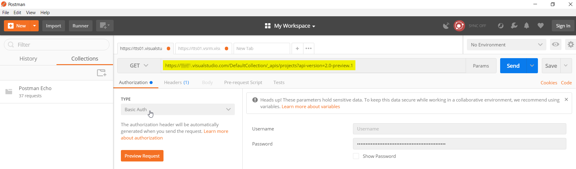Image resolution: width=576 pixels, height=169 pixels.
Task: Open the GET method dropdown
Action: pyautogui.click(x=139, y=66)
